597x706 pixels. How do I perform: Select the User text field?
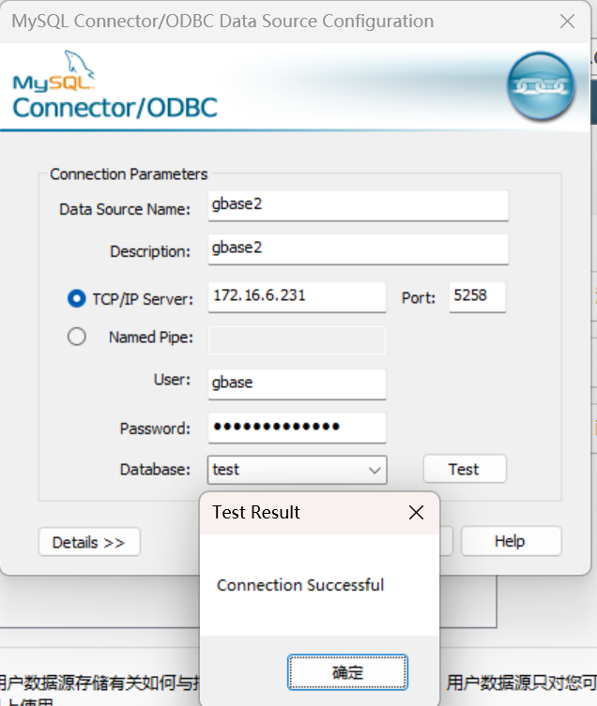pyautogui.click(x=298, y=384)
